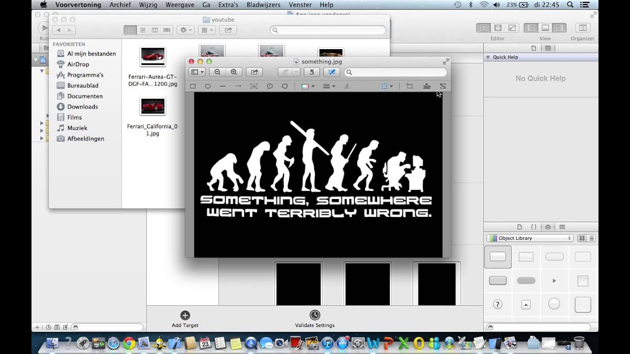Toggle the Xcode Debug area view
630x354 pixels.
coord(545,28)
